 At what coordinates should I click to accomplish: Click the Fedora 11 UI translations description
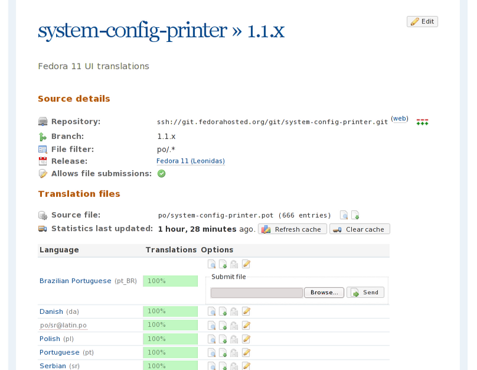tap(94, 67)
